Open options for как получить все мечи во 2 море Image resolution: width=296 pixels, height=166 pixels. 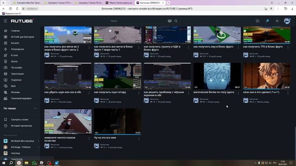pos(89,47)
